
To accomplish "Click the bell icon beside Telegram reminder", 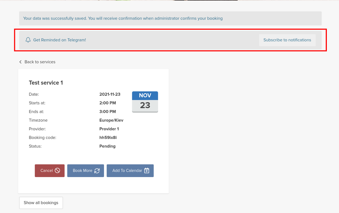I will click(28, 40).
